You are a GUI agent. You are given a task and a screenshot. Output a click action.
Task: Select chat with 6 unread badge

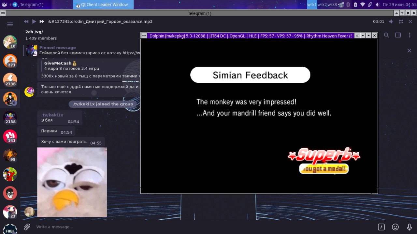click(10, 99)
